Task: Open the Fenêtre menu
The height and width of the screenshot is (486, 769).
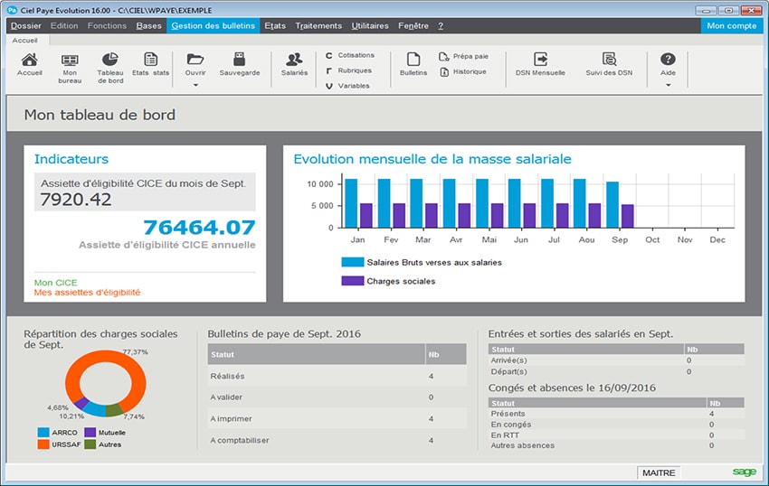Action: tap(413, 26)
